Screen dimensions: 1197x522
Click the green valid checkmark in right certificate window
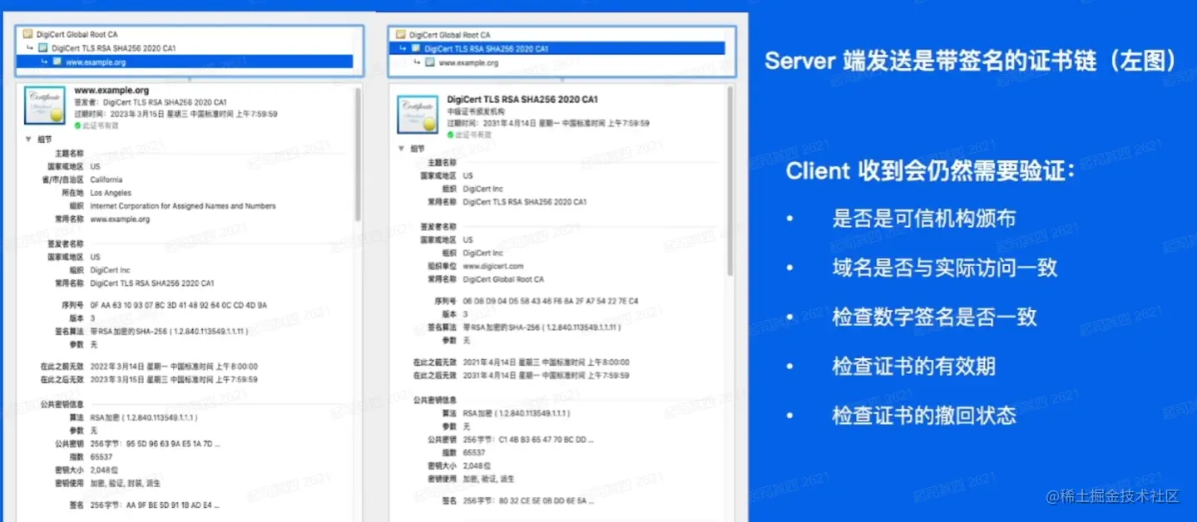tap(450, 134)
